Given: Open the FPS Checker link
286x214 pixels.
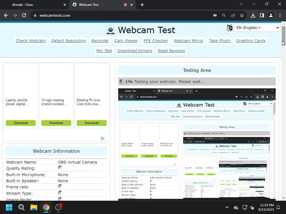Looking at the screenshot, I should click(156, 41).
